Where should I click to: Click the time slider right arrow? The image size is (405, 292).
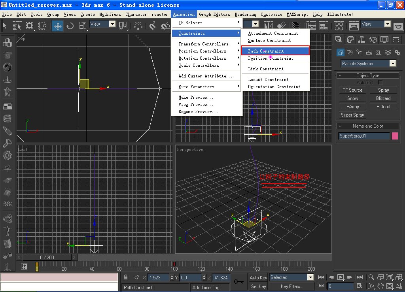pos(74,258)
